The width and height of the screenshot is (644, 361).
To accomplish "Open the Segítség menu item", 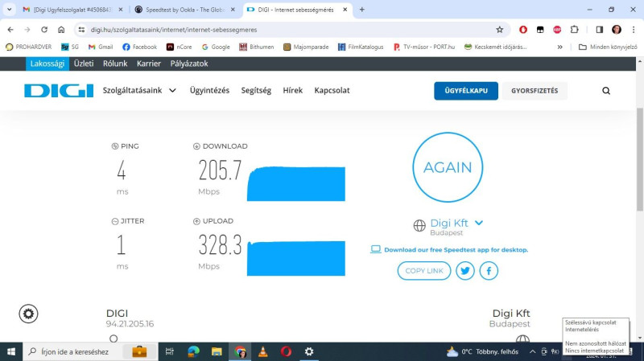I will tap(256, 90).
